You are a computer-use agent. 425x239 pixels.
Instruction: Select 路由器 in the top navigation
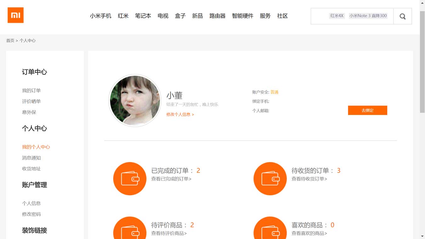tap(217, 16)
